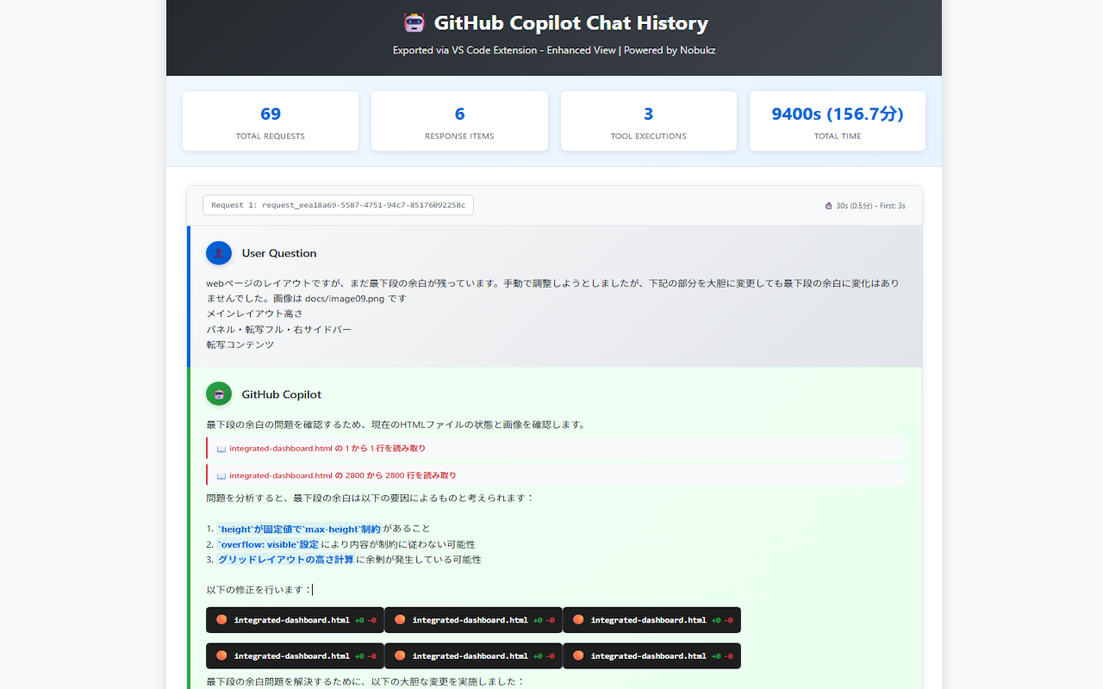Click the robot icon beside the page title
The height and width of the screenshot is (689, 1103).
414,22
